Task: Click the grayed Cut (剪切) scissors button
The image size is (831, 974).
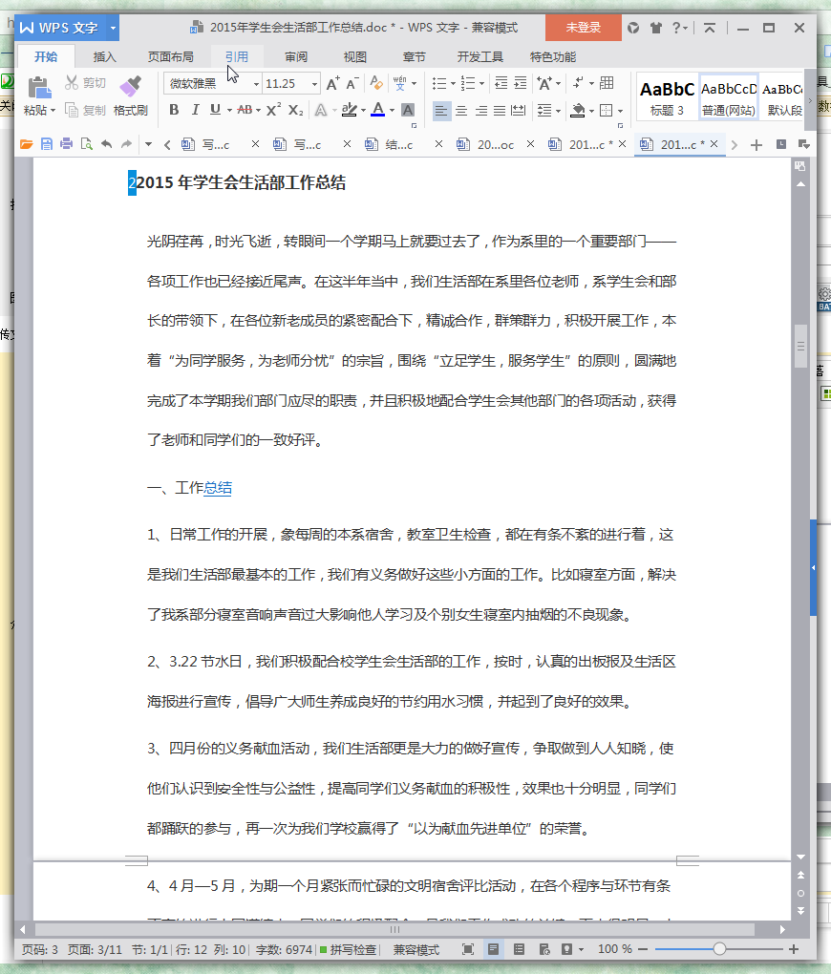Action: [86, 83]
